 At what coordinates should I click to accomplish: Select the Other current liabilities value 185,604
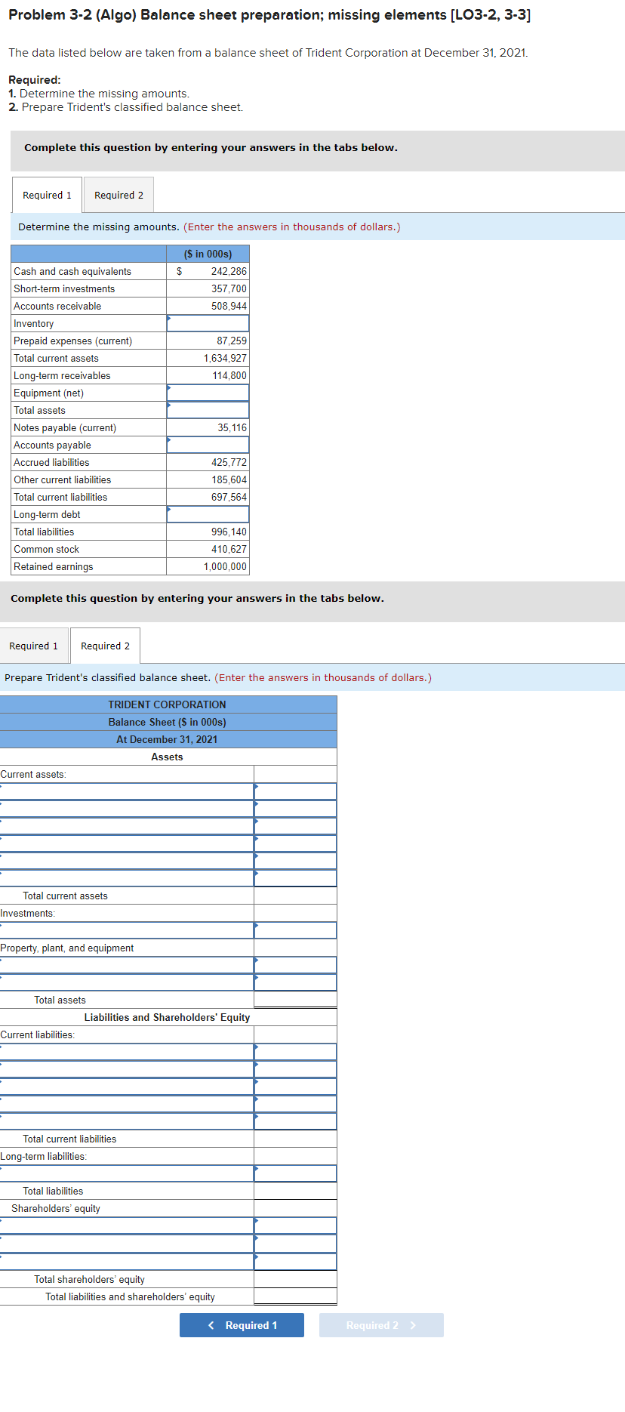coord(229,479)
